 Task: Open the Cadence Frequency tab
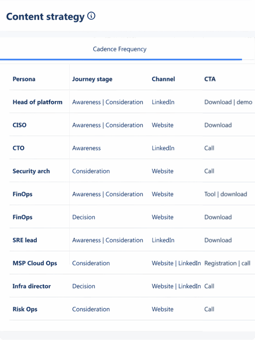coord(119,49)
